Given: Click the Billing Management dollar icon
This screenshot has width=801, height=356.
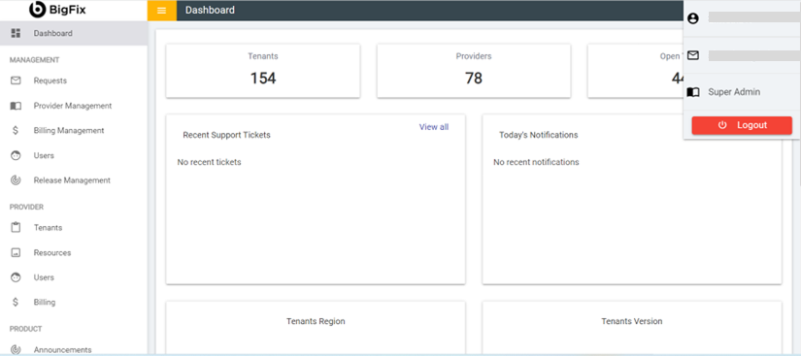Looking at the screenshot, I should pyautogui.click(x=16, y=131).
